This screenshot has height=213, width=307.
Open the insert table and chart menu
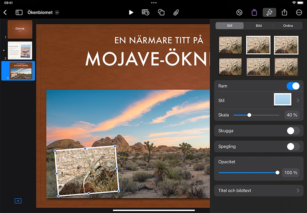point(146,12)
